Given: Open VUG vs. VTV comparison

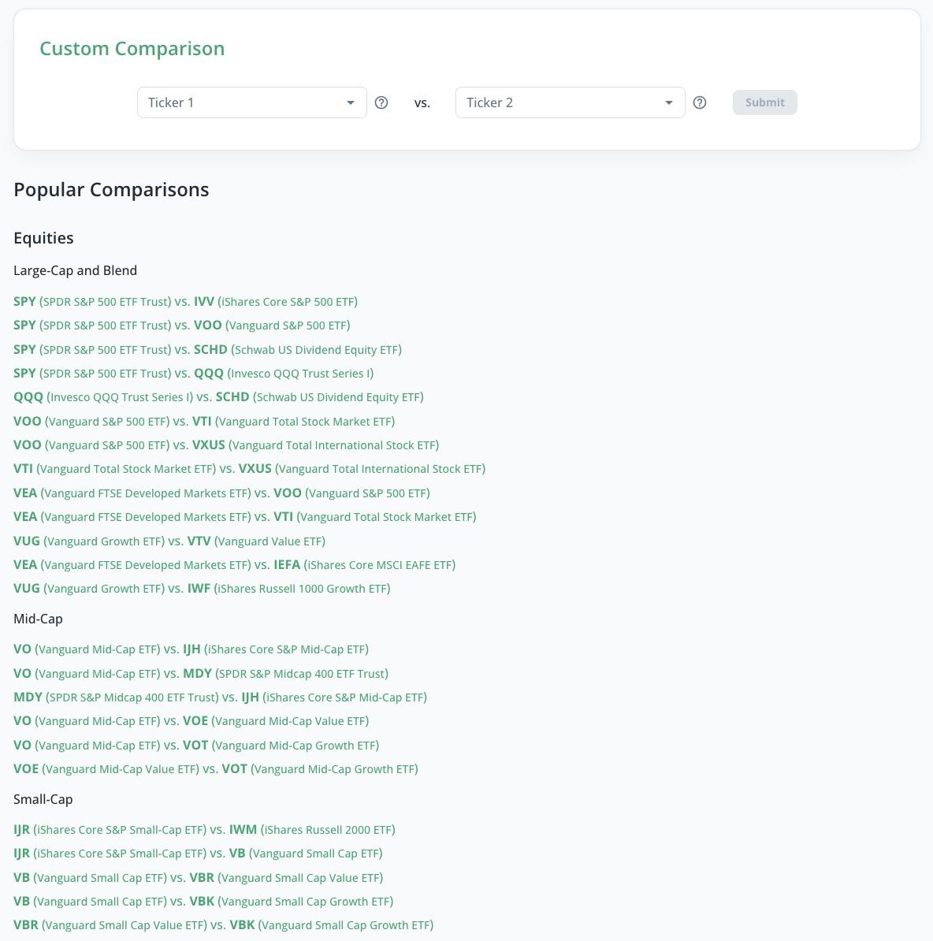Looking at the screenshot, I should pos(169,541).
